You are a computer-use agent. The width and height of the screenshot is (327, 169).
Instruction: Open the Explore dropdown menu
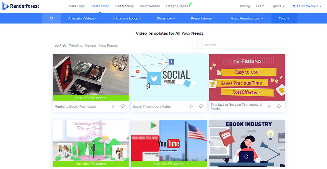click(x=277, y=6)
